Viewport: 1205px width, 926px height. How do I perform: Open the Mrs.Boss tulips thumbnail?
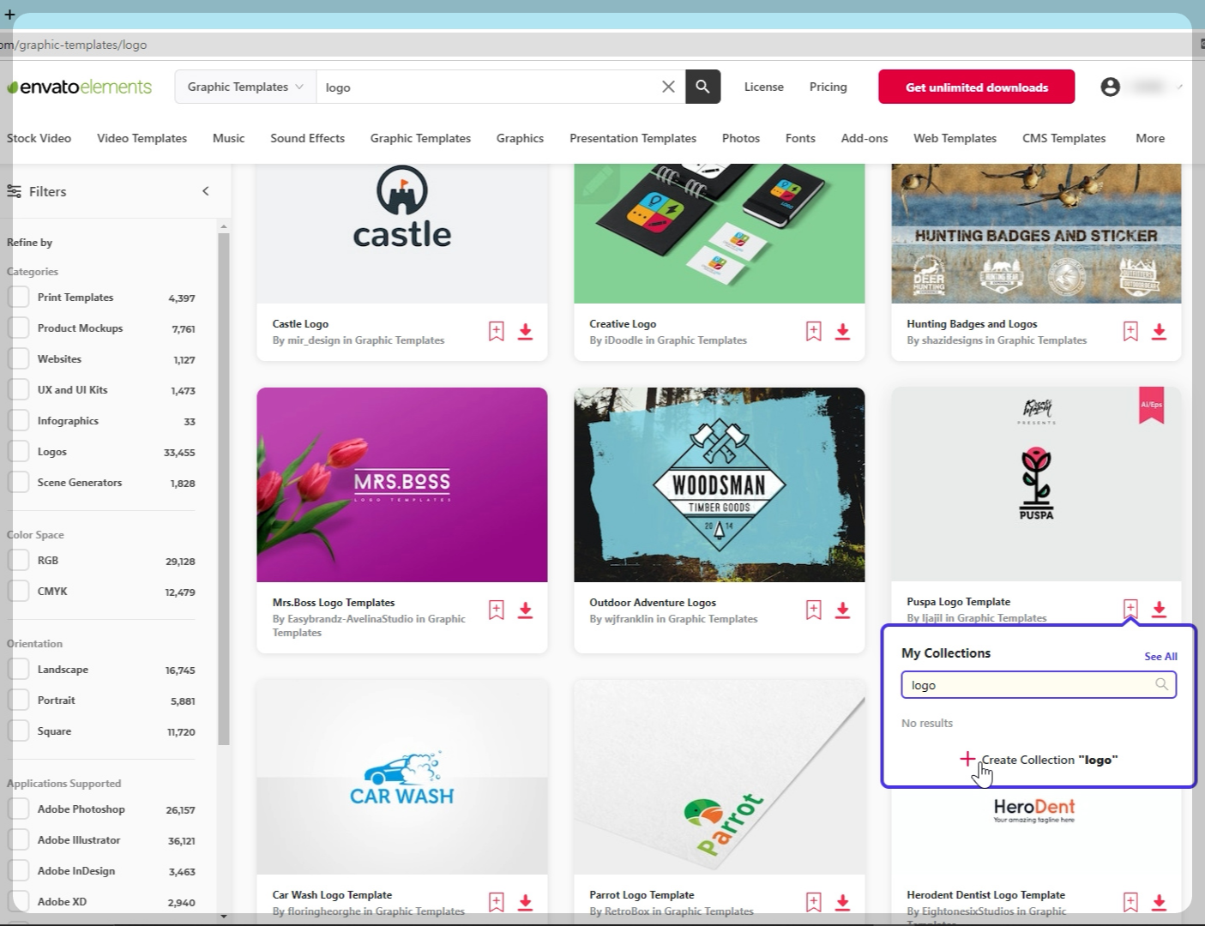401,484
